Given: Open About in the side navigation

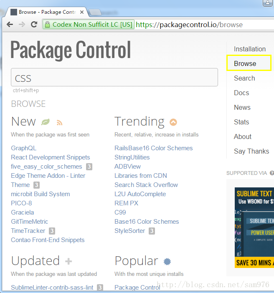Looking at the screenshot, I should pos(243,136).
